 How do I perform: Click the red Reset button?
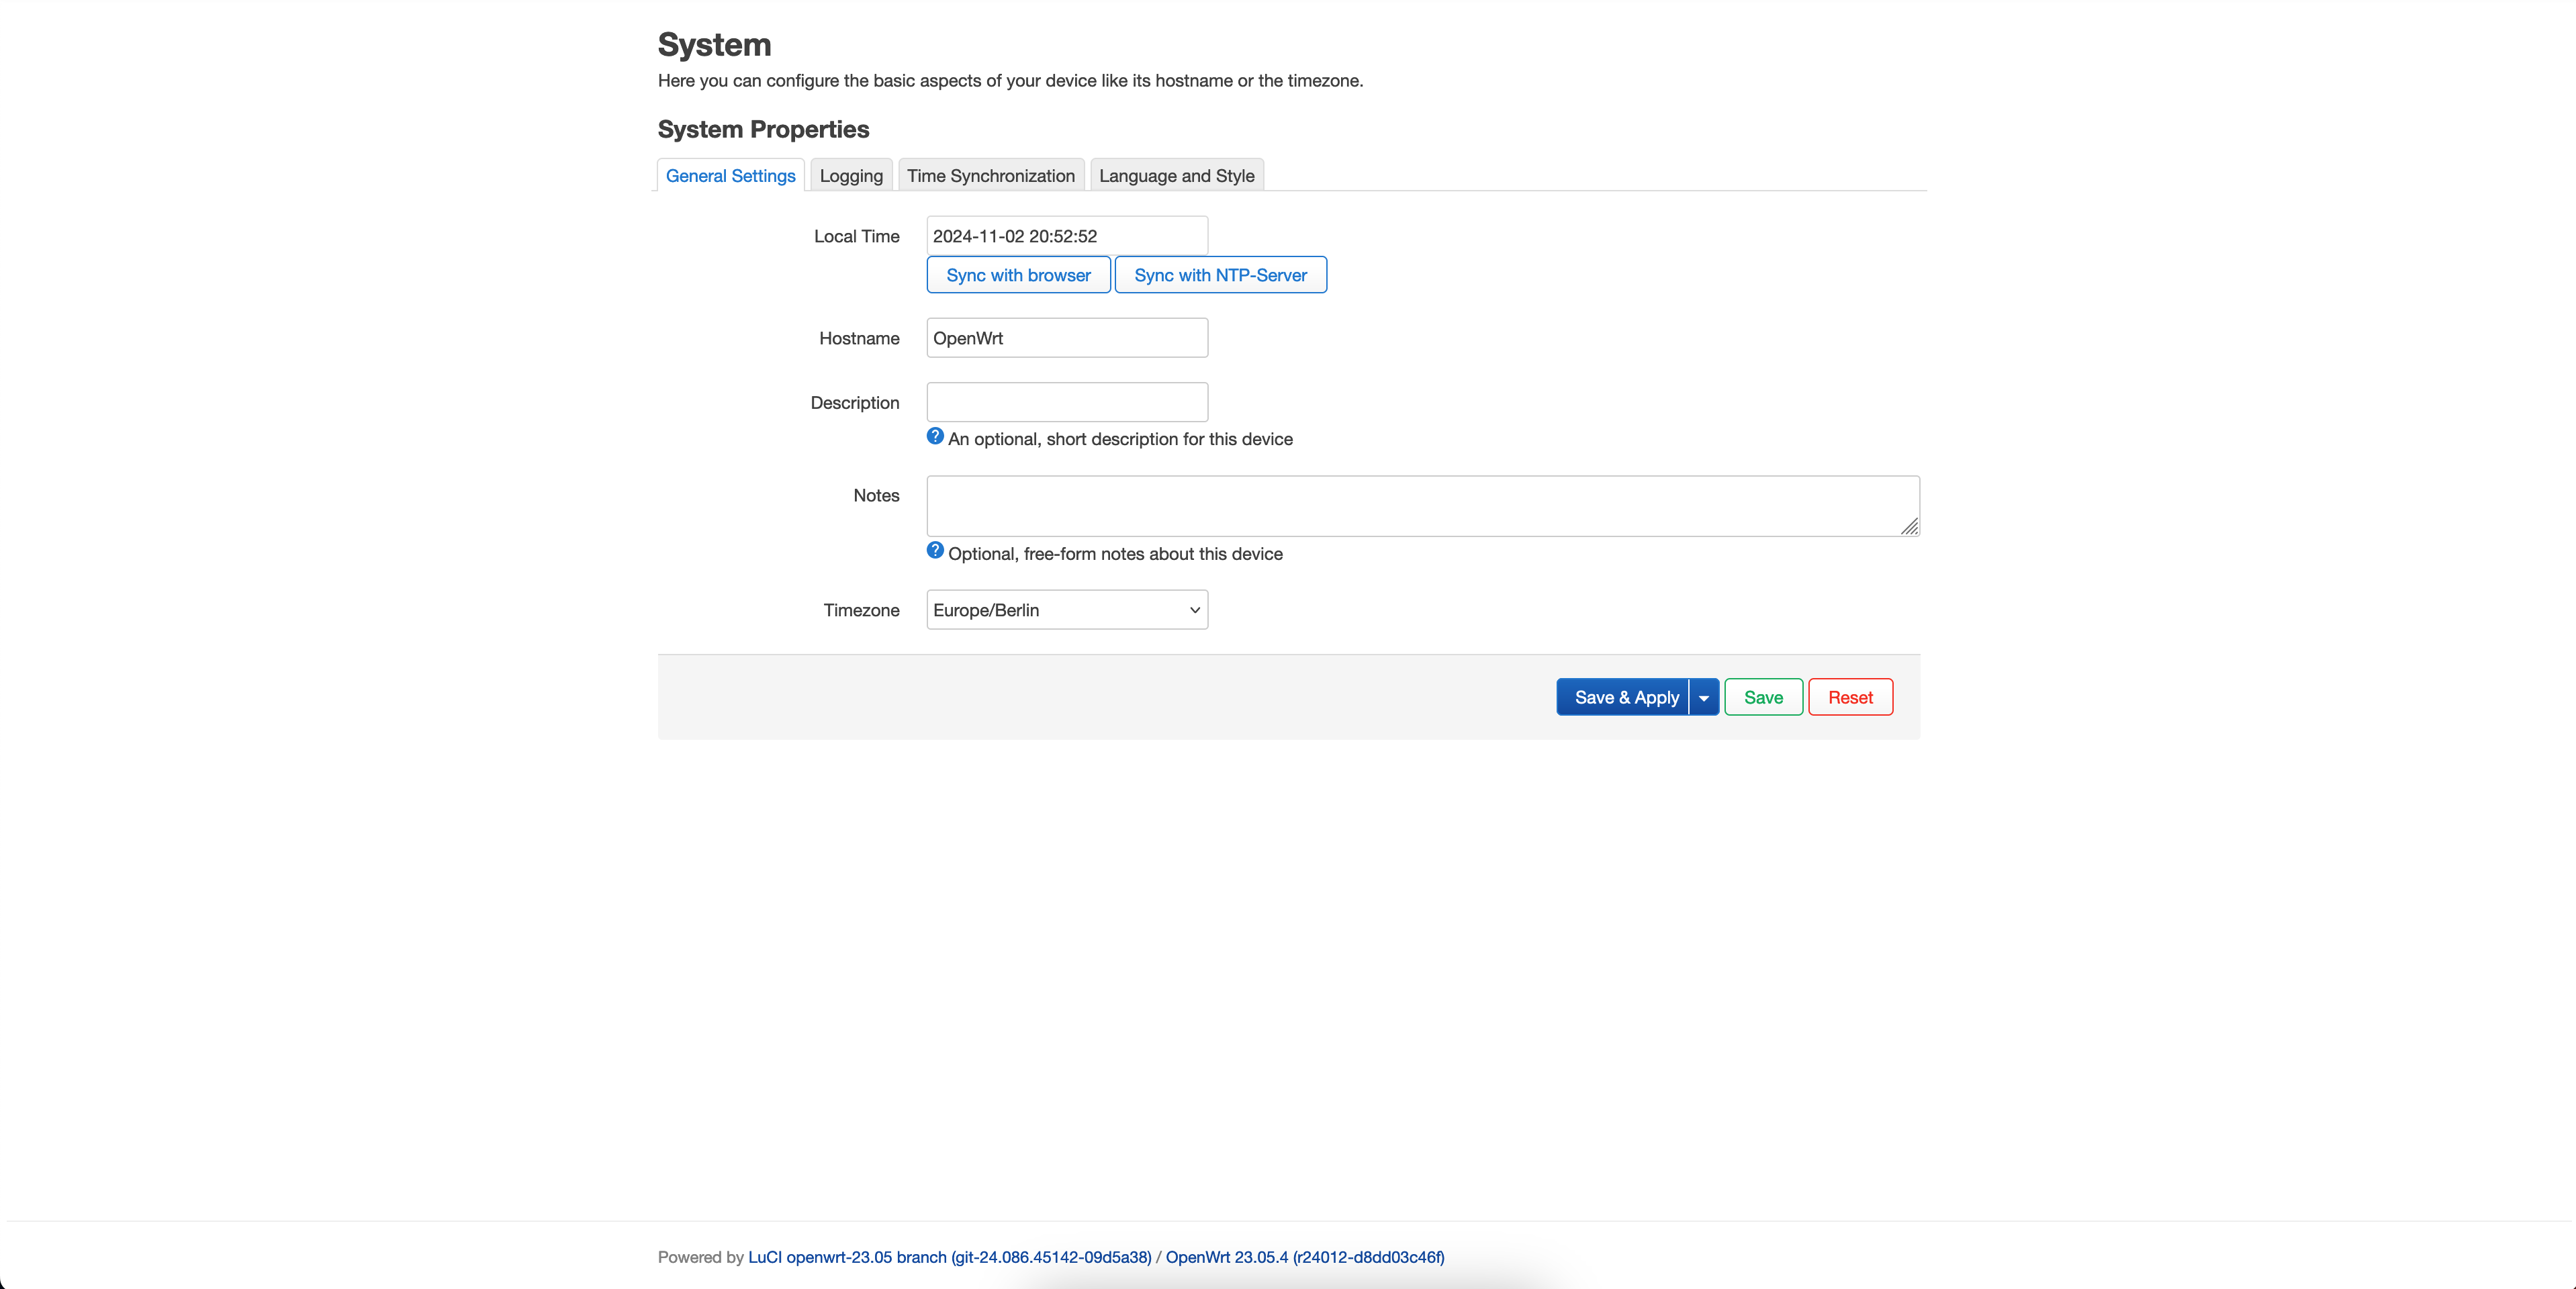coord(1850,697)
